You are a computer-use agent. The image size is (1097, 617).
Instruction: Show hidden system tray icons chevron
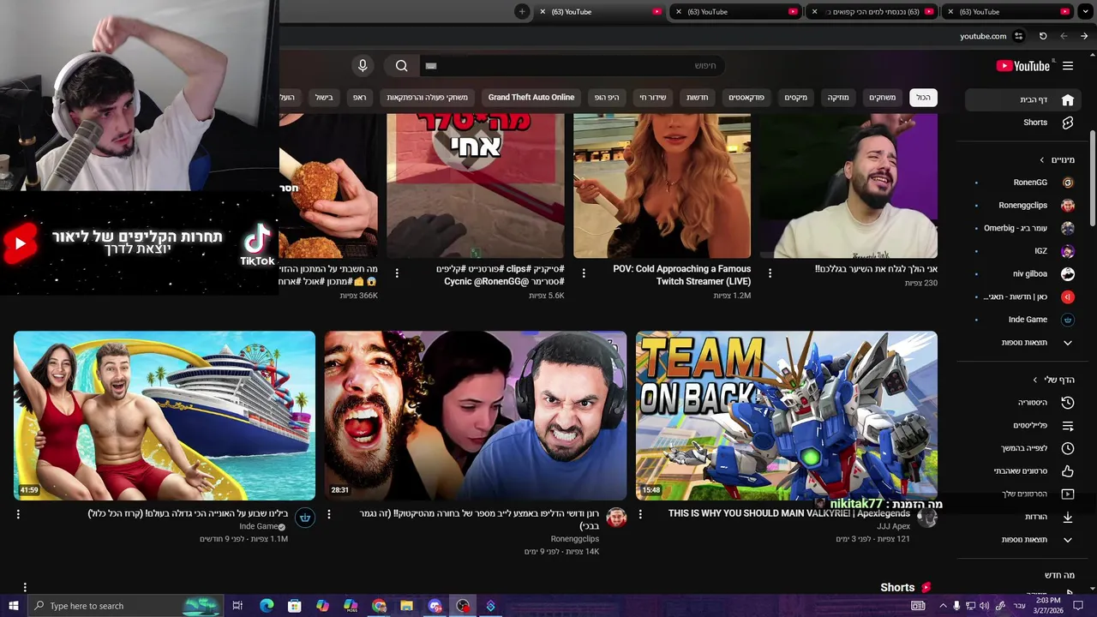click(943, 606)
